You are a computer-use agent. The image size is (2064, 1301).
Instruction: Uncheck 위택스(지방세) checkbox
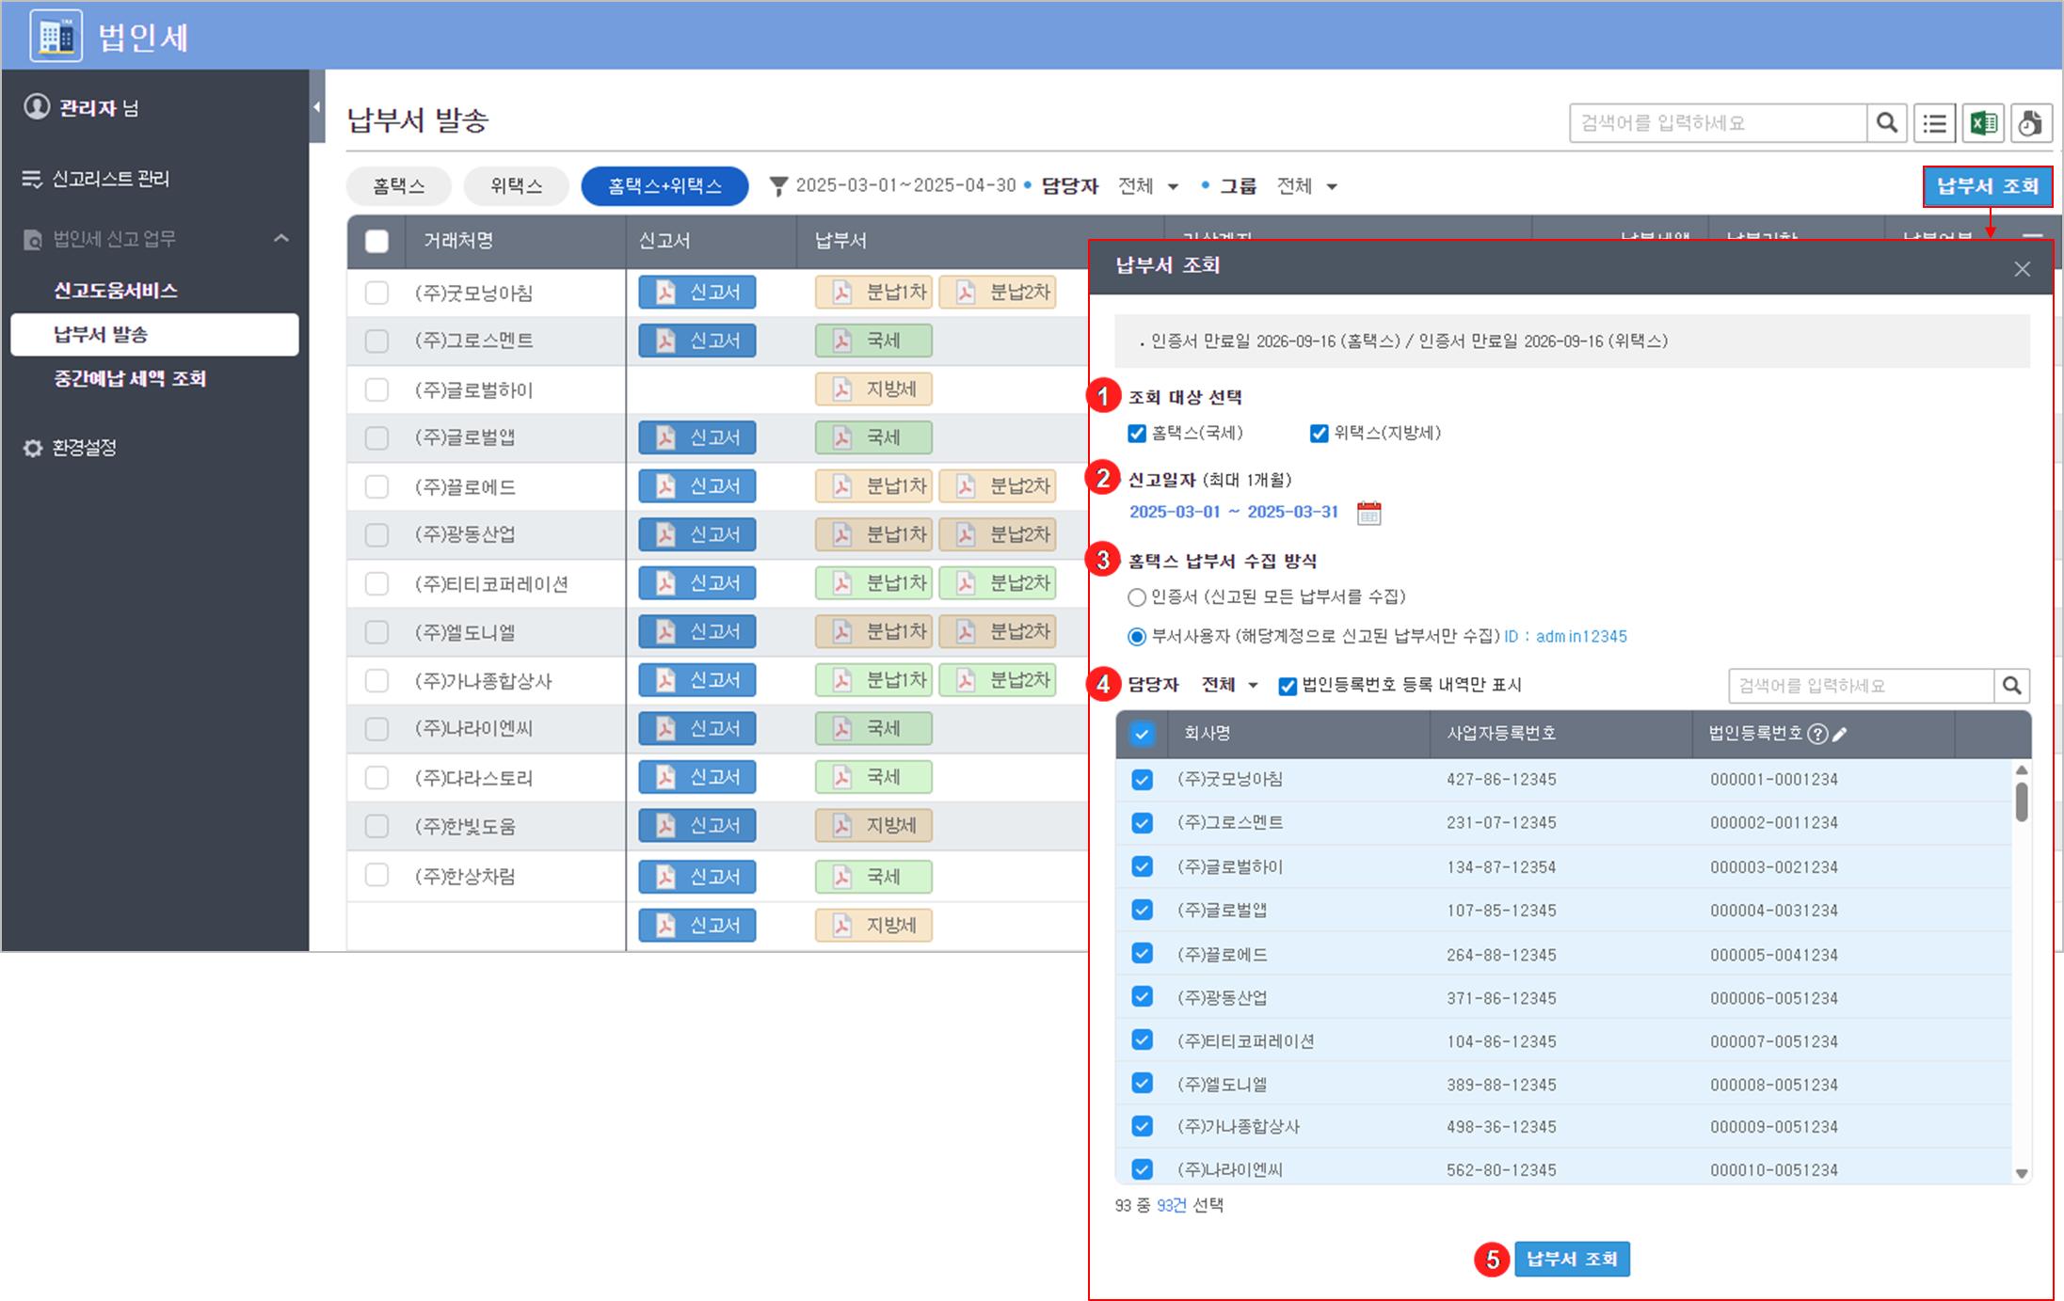coord(1319,434)
